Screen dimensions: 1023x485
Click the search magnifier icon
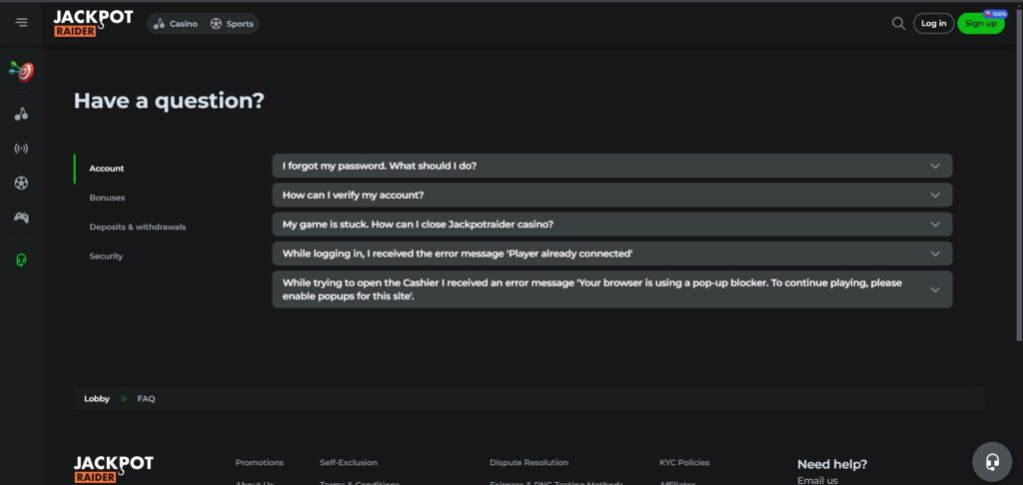tap(898, 23)
